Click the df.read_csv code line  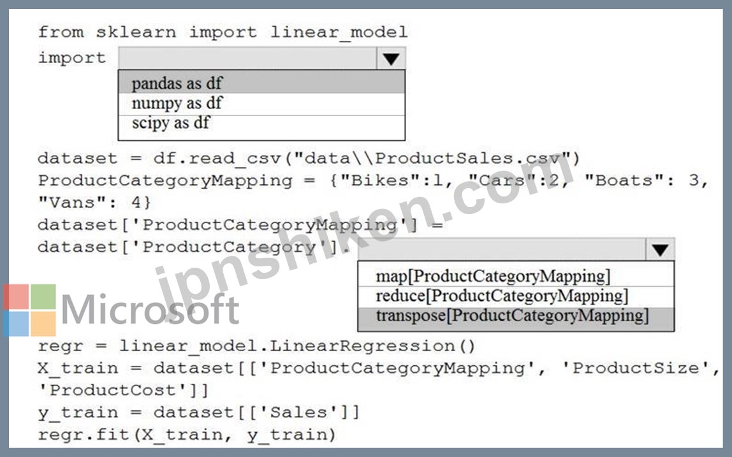tap(309, 158)
